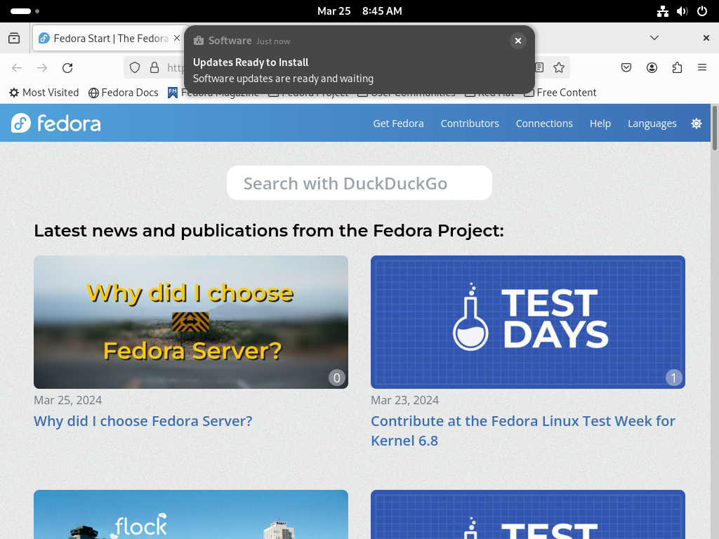Open the Pocket save icon
The height and width of the screenshot is (539, 719).
tap(626, 68)
